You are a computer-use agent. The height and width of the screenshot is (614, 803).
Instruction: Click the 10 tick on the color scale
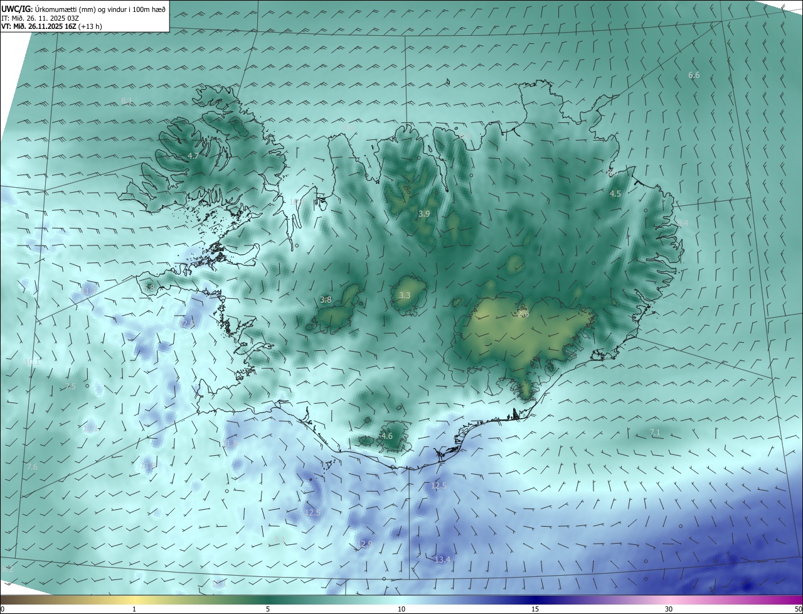(x=401, y=609)
